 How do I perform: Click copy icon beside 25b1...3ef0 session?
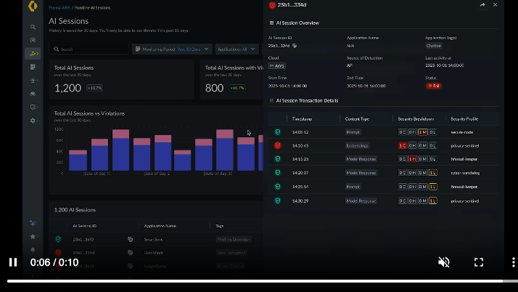pos(130,239)
